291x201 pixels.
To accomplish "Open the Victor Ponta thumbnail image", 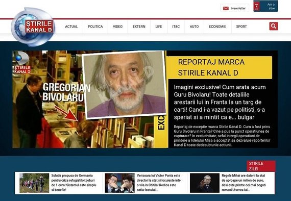I will coord(119,183).
